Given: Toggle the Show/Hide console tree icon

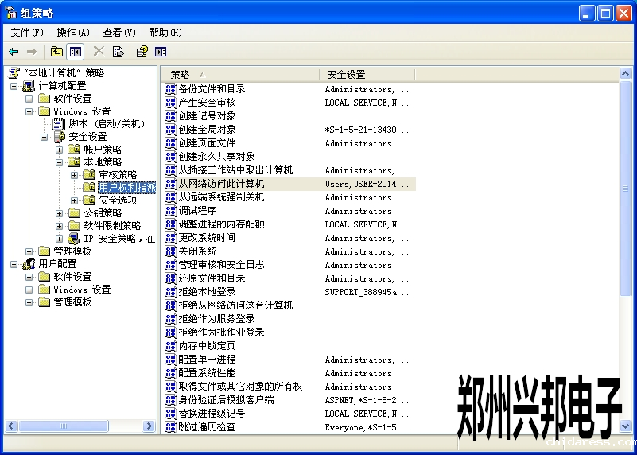Looking at the screenshot, I should 76,52.
